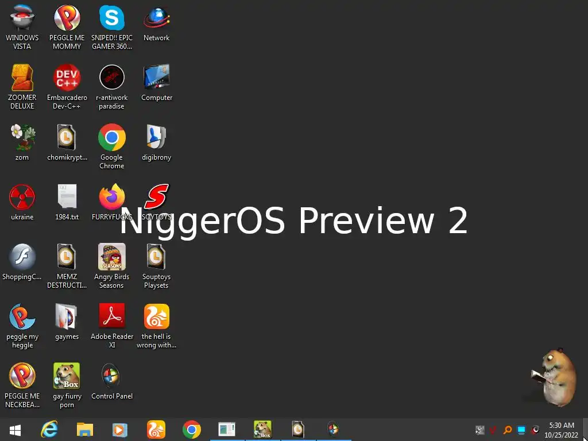Click the chomikrypt... desktop shortcut
The width and height of the screenshot is (588, 441).
coord(67,142)
